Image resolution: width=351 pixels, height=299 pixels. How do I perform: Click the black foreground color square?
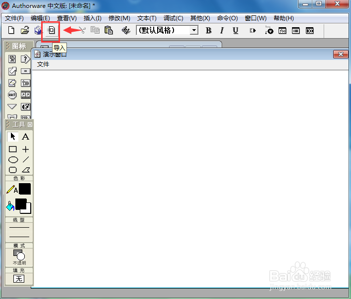pos(21,204)
